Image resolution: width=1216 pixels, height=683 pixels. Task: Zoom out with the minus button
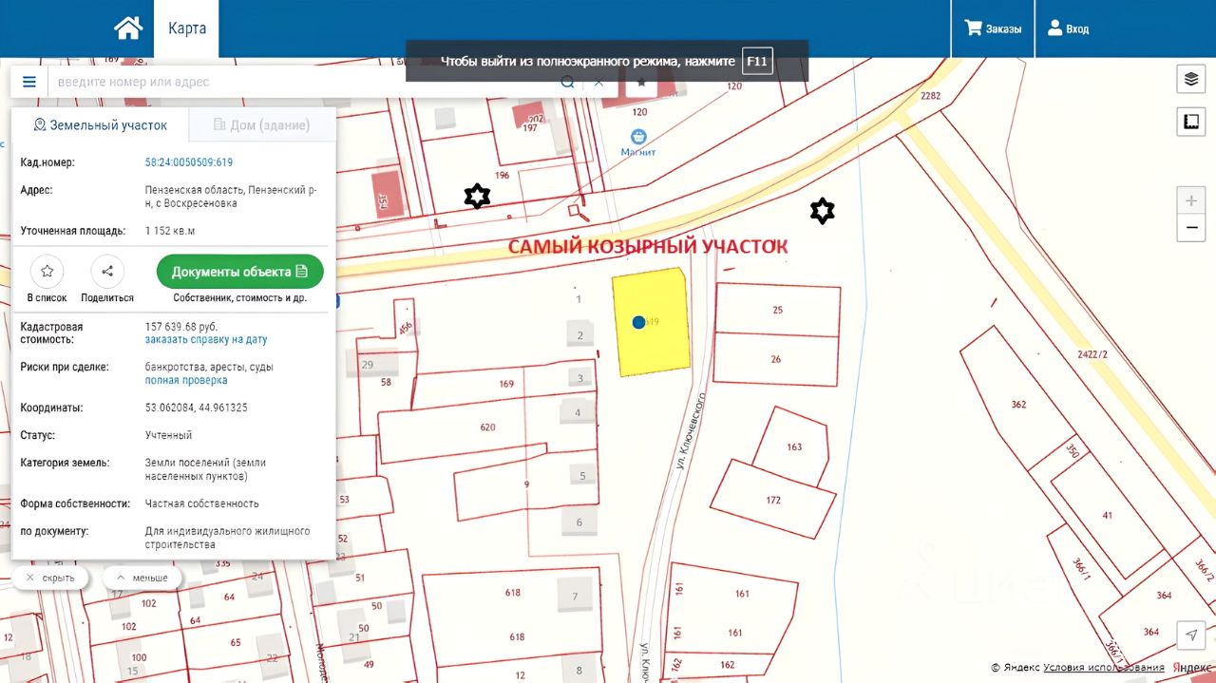point(1191,229)
